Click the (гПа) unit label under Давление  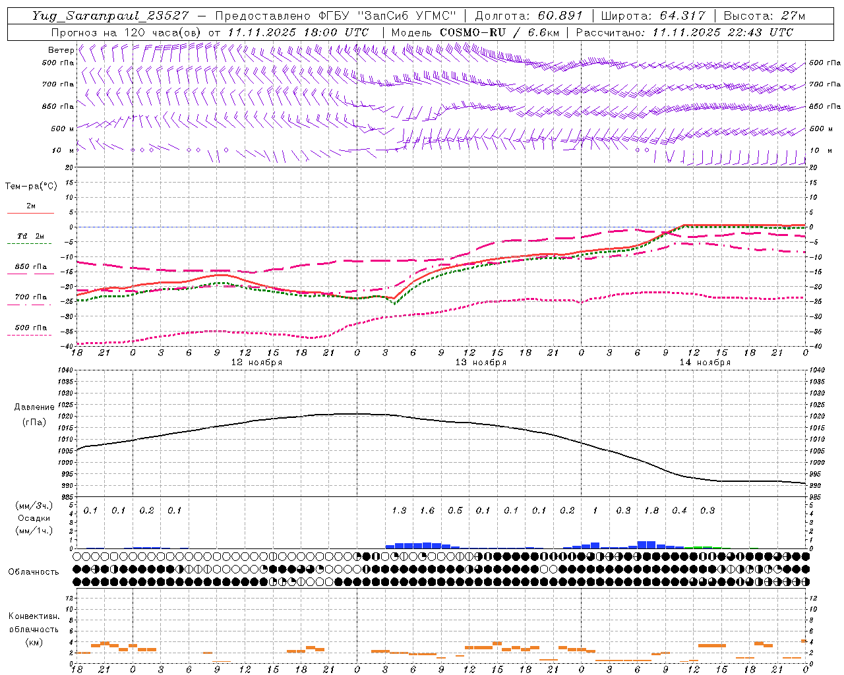coord(34,423)
